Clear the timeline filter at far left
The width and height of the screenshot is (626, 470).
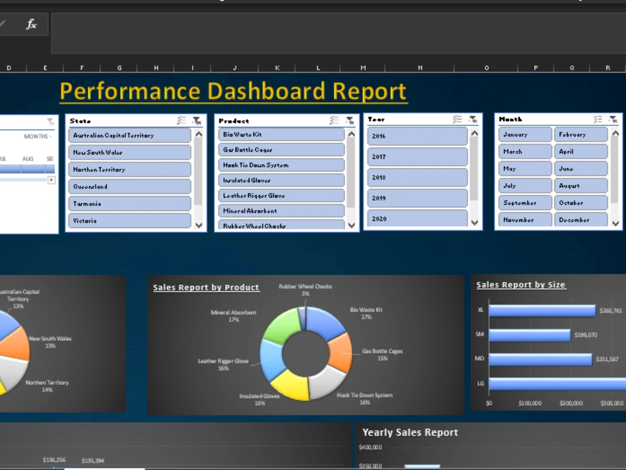[x=50, y=122]
